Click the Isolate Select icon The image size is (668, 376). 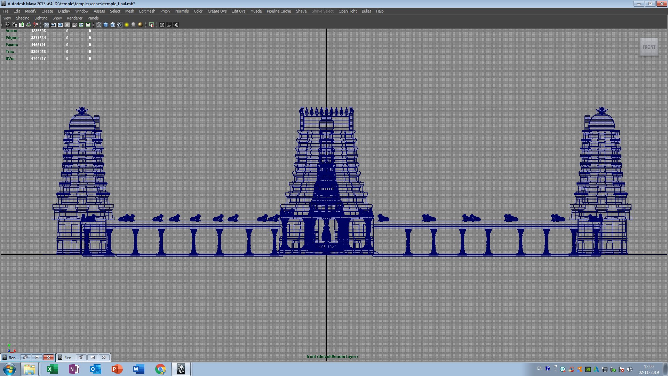tap(151, 25)
